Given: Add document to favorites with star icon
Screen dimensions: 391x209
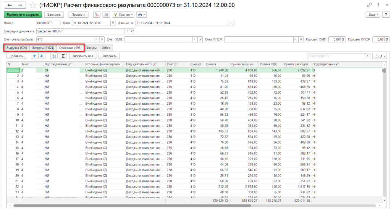Looking at the screenshot, I should pos(33,5).
